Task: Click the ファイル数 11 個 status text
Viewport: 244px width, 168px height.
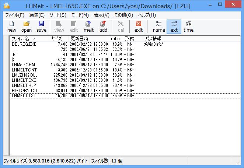Action: 107,161
